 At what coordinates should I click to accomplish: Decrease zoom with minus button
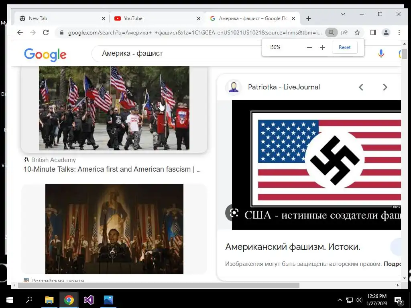pyautogui.click(x=309, y=47)
